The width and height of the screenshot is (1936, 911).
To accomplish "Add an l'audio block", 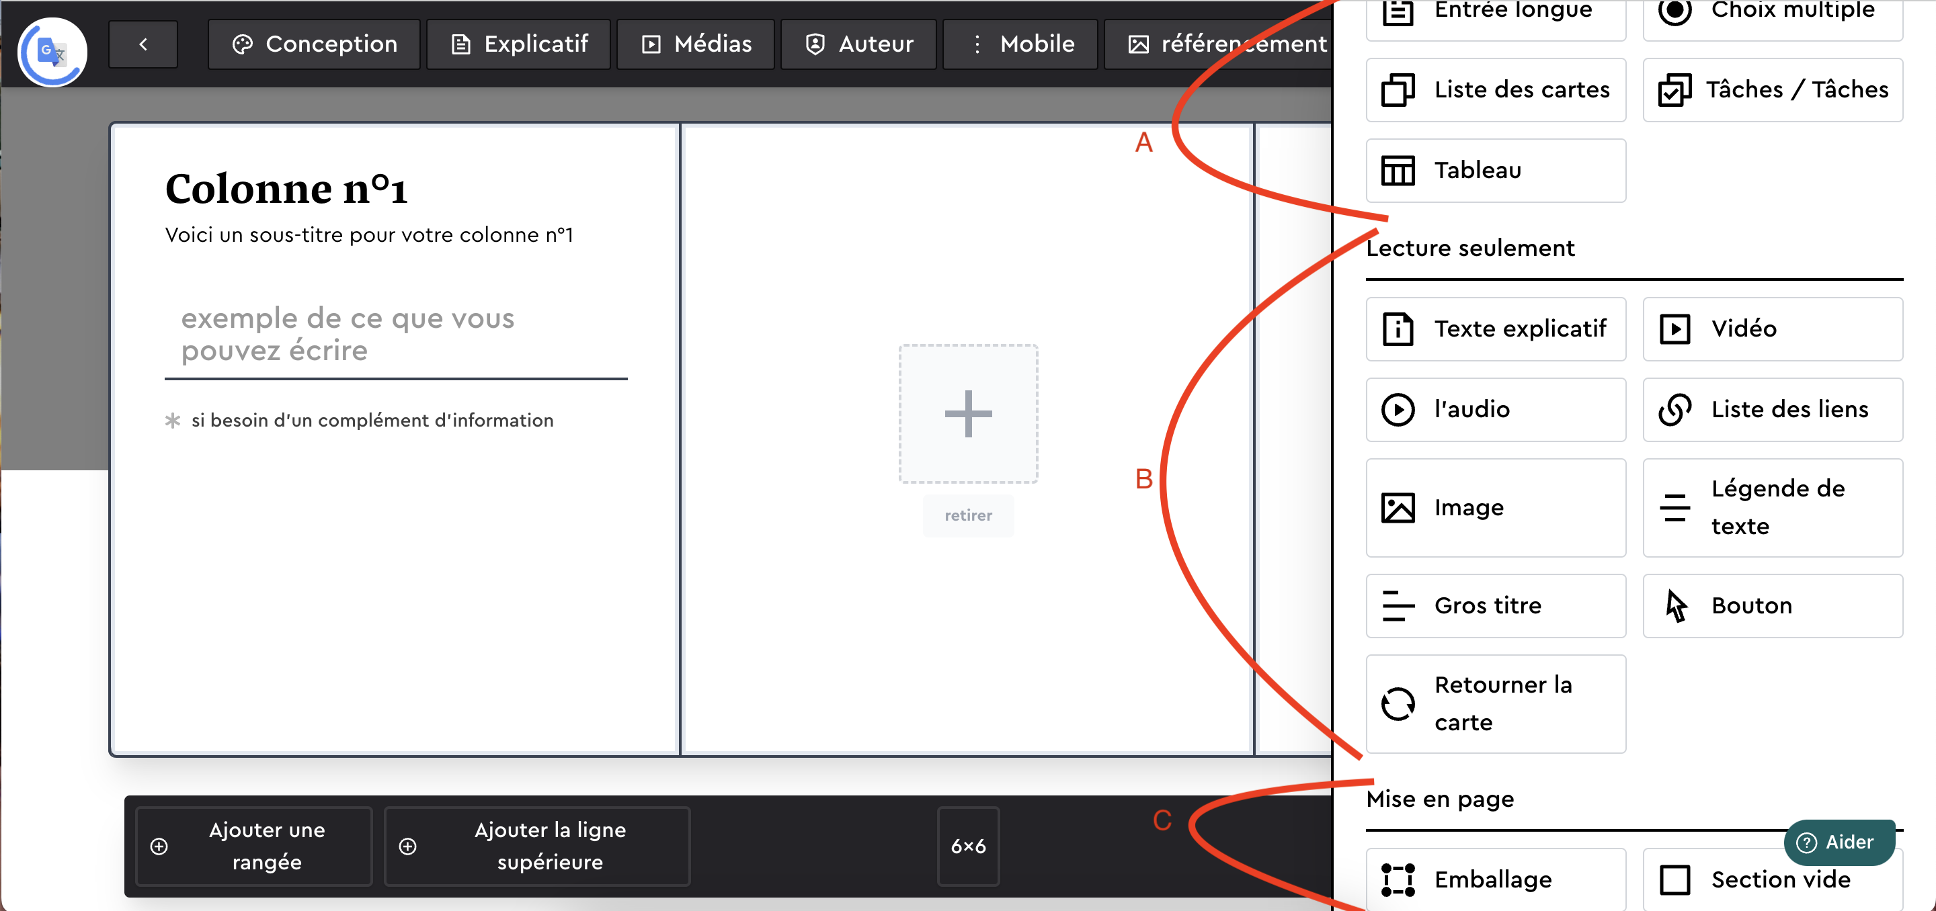I will click(x=1494, y=409).
